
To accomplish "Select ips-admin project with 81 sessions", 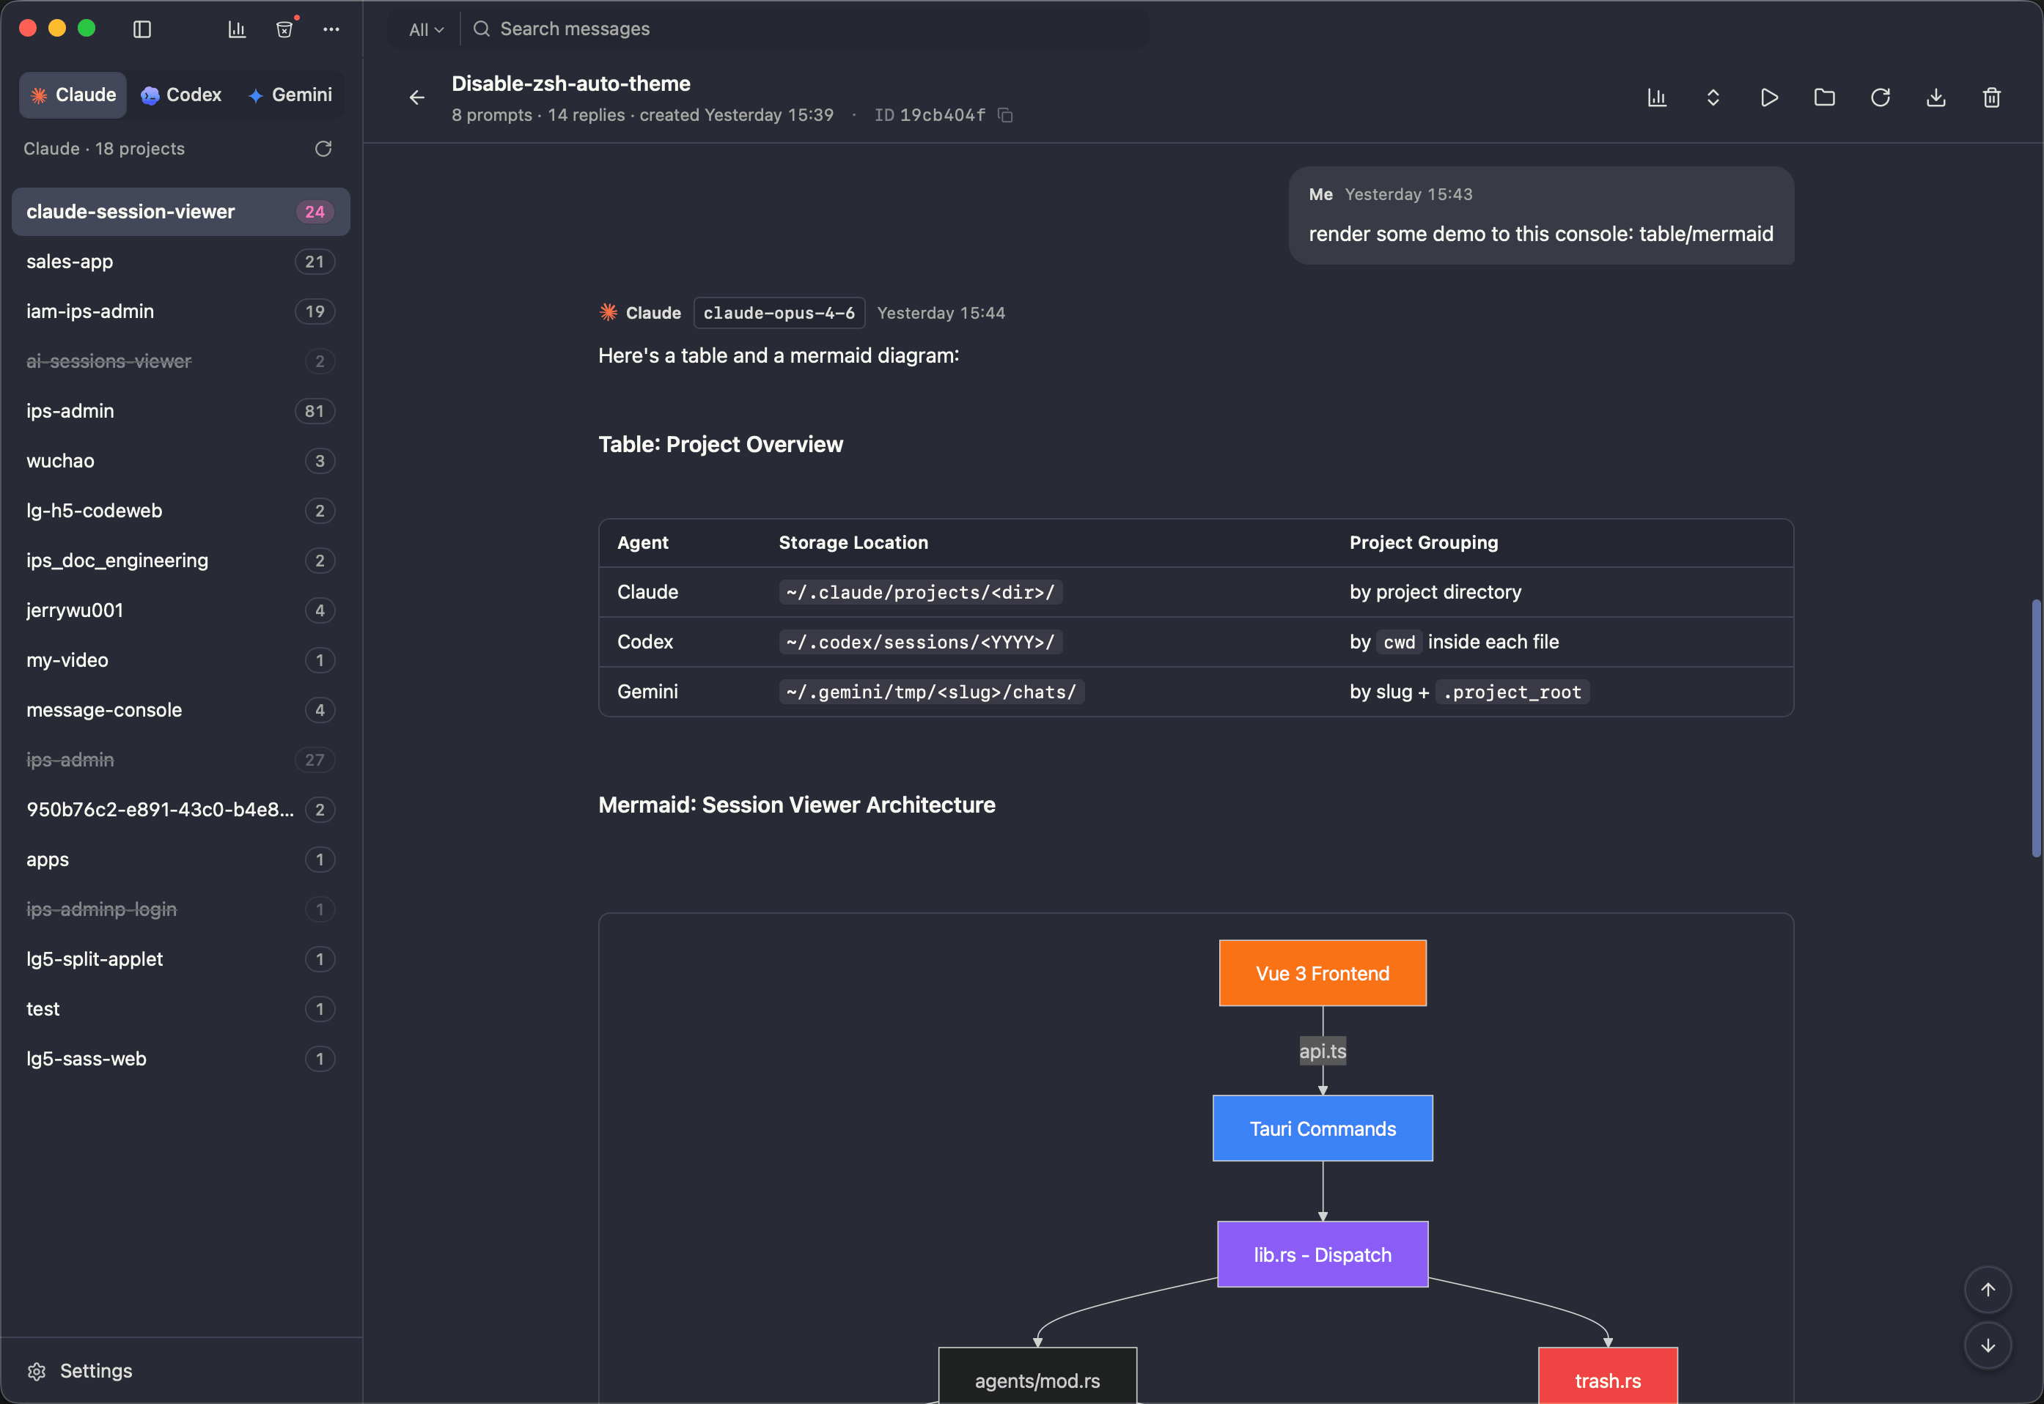I will 180,411.
